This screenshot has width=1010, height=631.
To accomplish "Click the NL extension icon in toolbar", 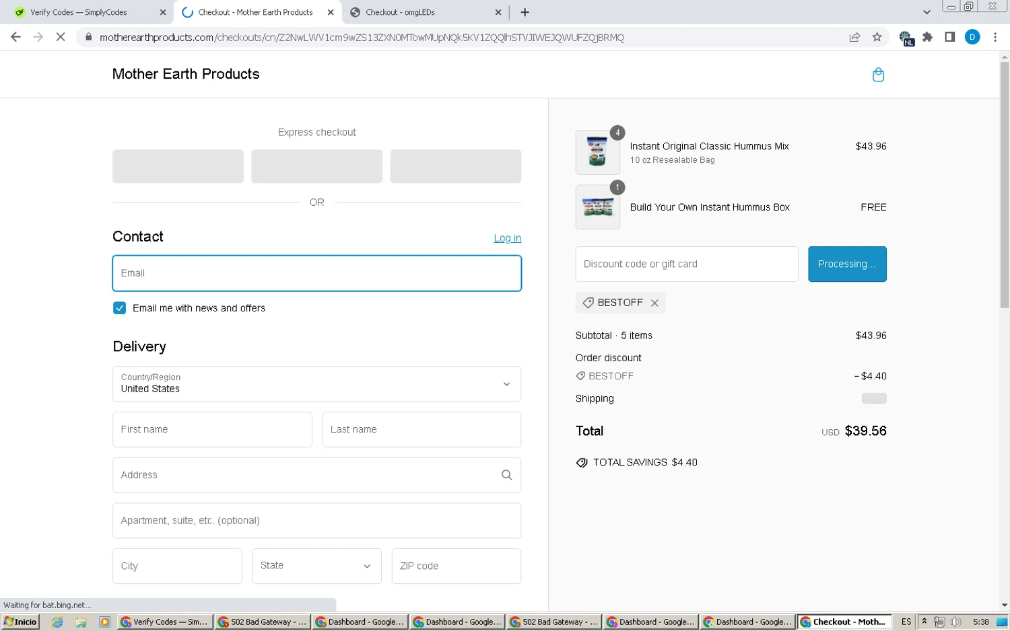I will tap(906, 38).
